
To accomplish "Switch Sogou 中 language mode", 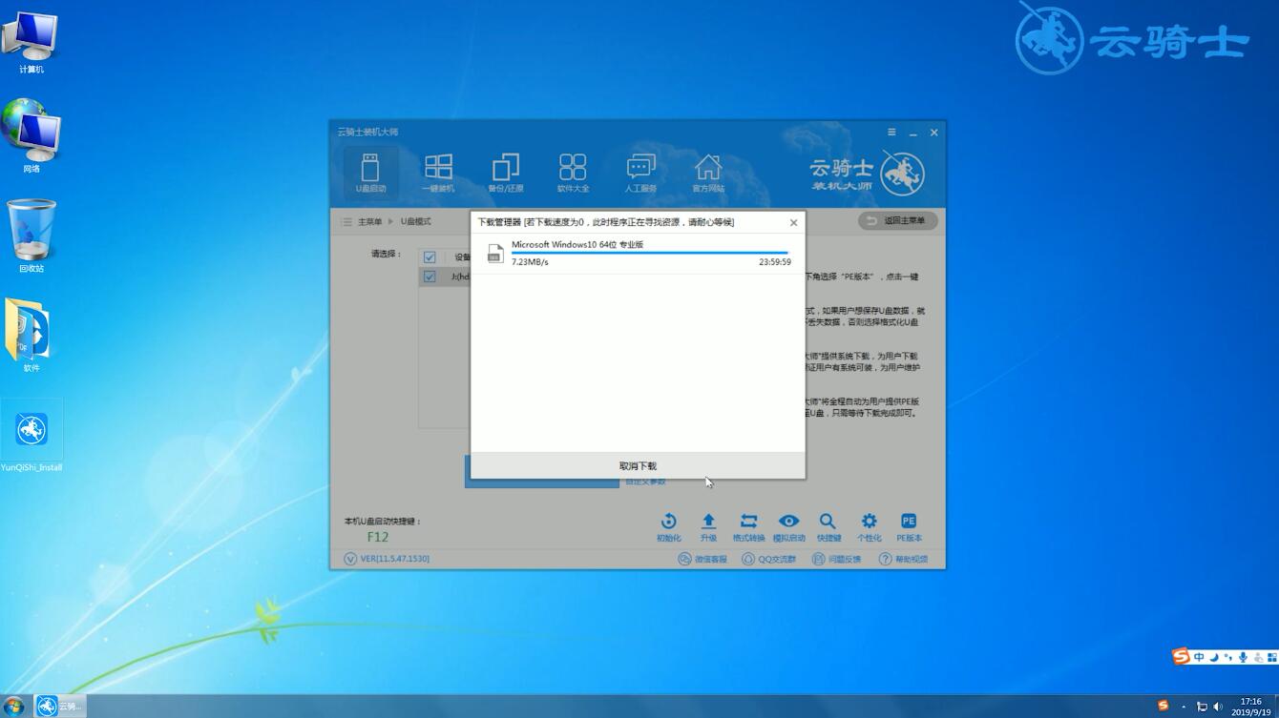I will [1199, 657].
